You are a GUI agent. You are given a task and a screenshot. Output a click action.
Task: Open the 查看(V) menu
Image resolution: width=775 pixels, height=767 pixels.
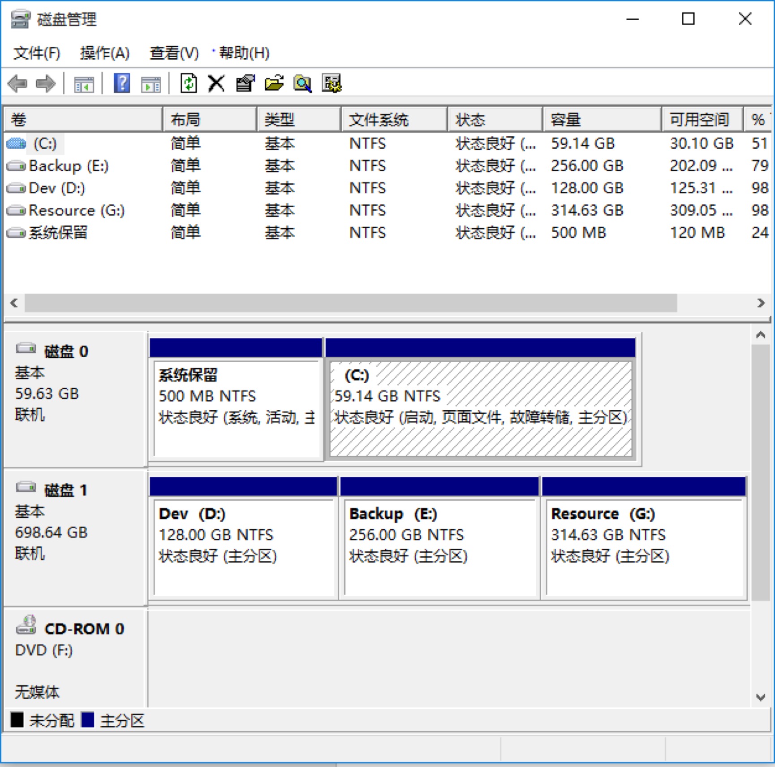[174, 53]
